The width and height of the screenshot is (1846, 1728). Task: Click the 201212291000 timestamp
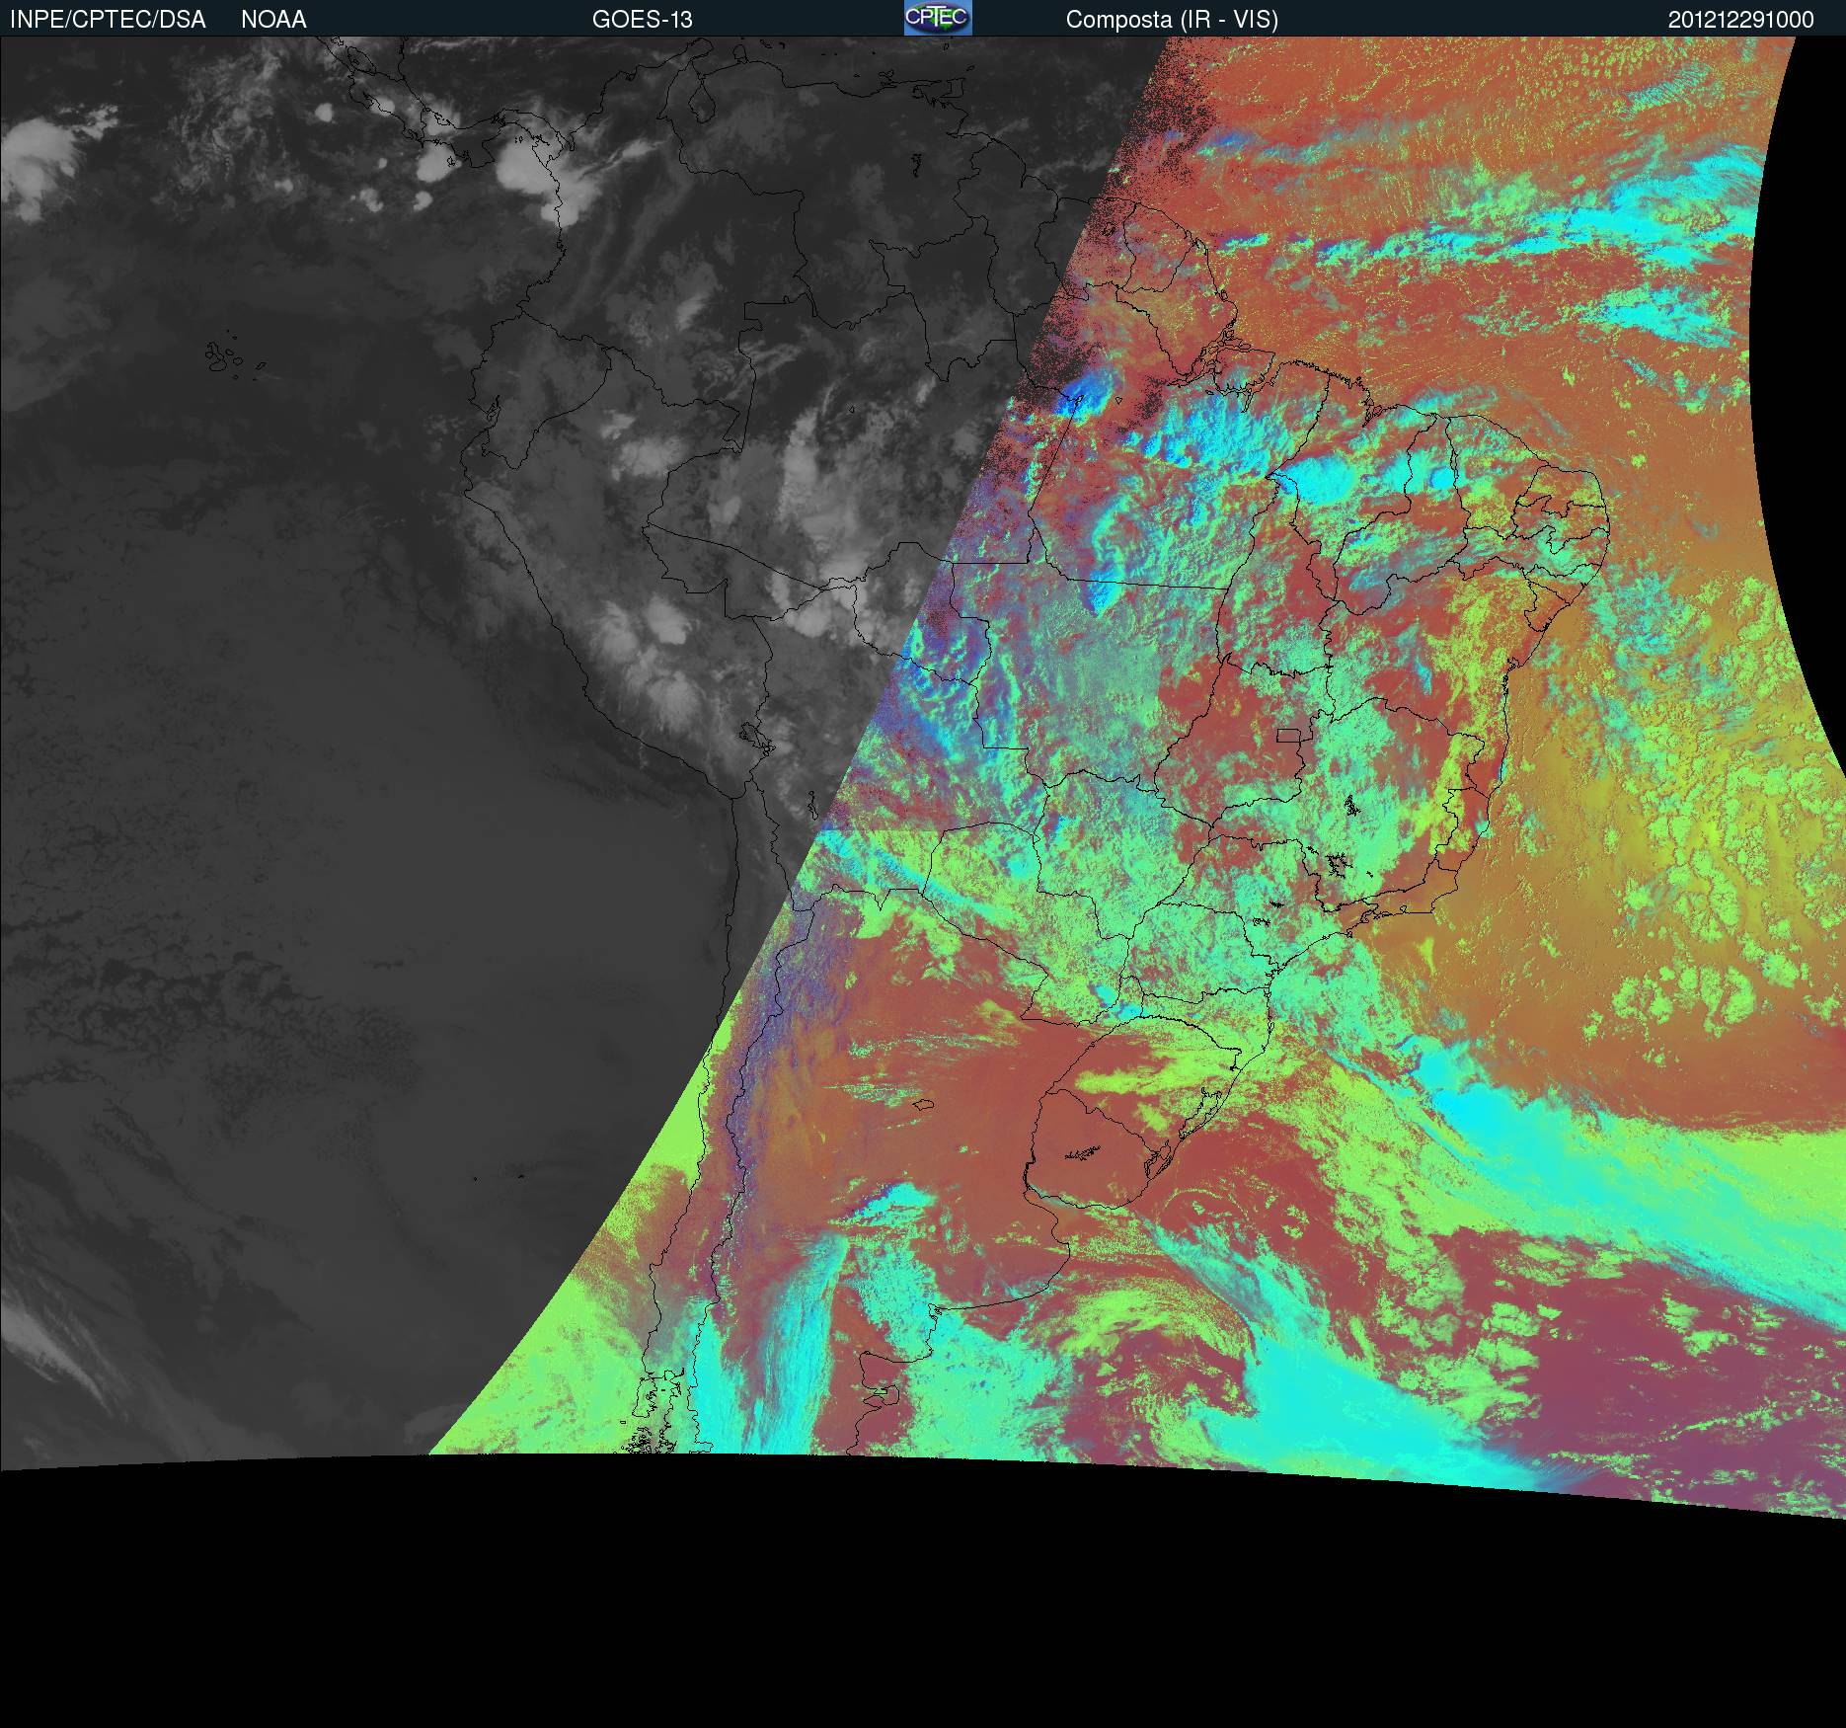1740,20
